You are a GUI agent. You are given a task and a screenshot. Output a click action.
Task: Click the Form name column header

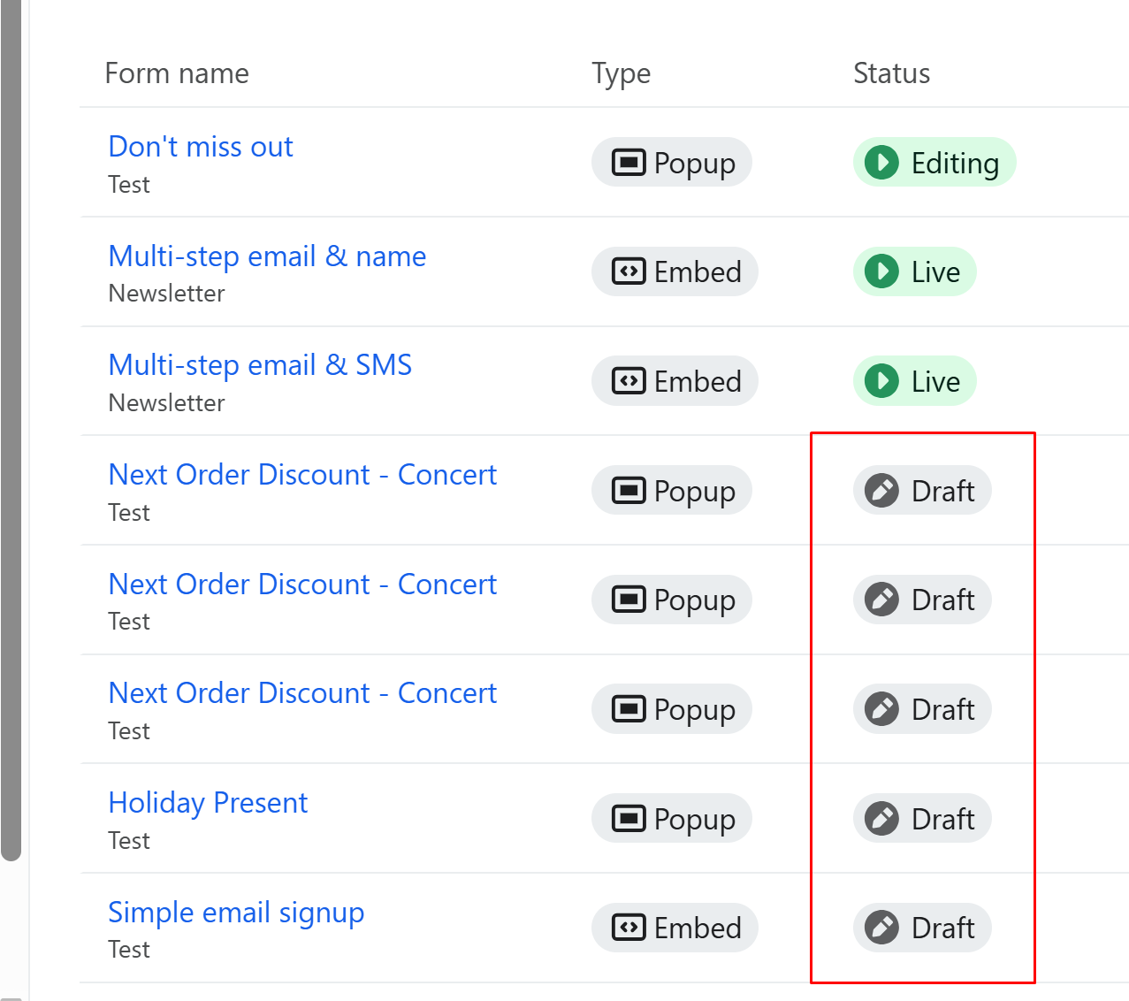[x=177, y=73]
